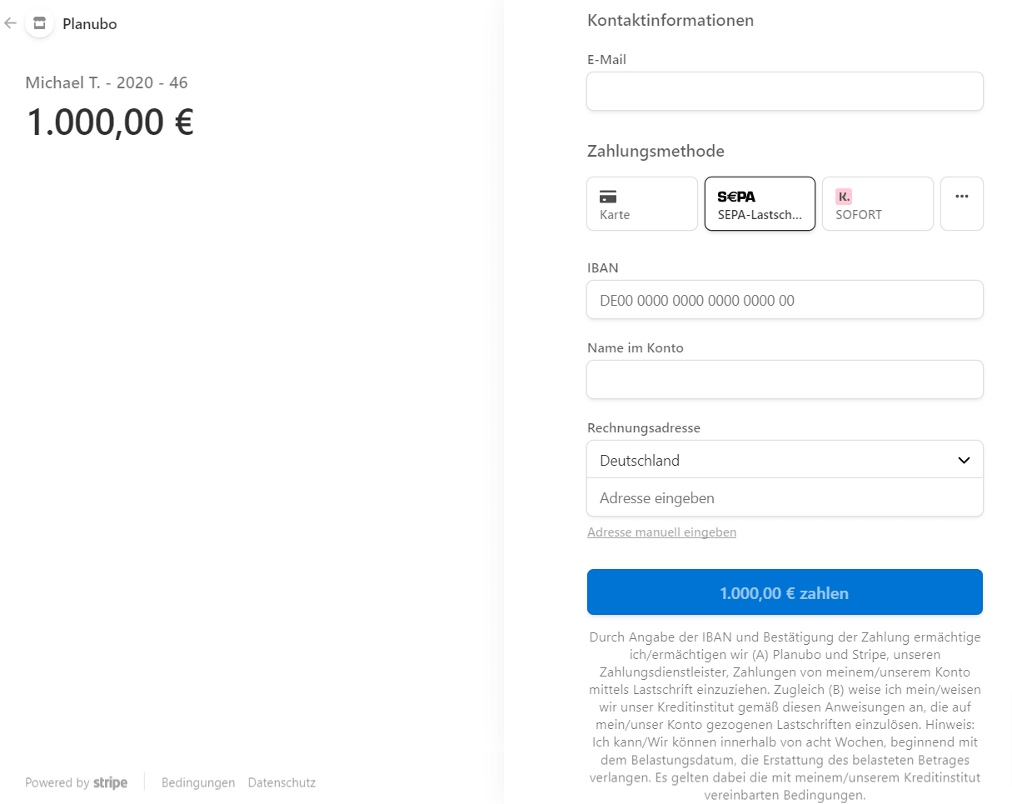The image size is (1012, 804).
Task: Click the credit card icon on the Karte tile
Action: click(608, 196)
